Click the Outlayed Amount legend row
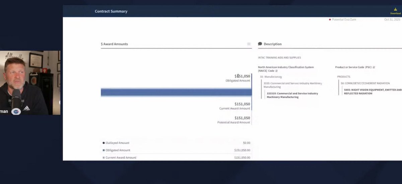The image size is (402, 184). (x=176, y=143)
